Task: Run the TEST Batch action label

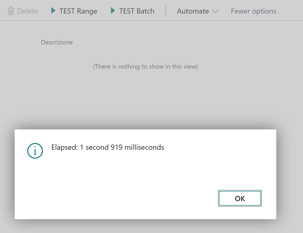Action: pyautogui.click(x=137, y=11)
